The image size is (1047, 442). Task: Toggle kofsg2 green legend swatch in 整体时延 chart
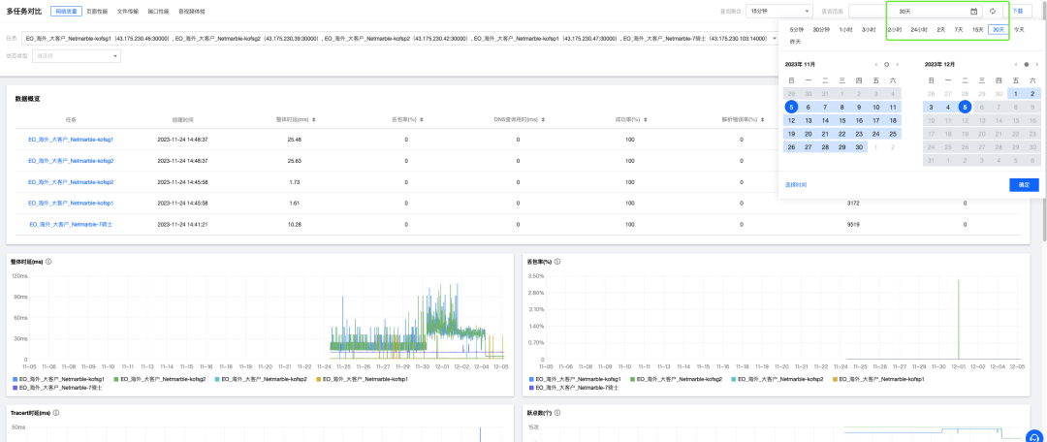[x=114, y=379]
